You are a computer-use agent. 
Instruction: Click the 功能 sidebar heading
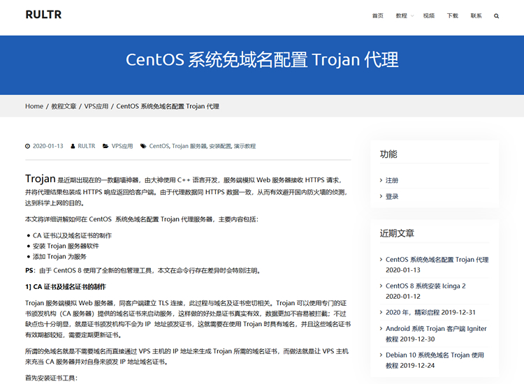[x=388, y=154]
